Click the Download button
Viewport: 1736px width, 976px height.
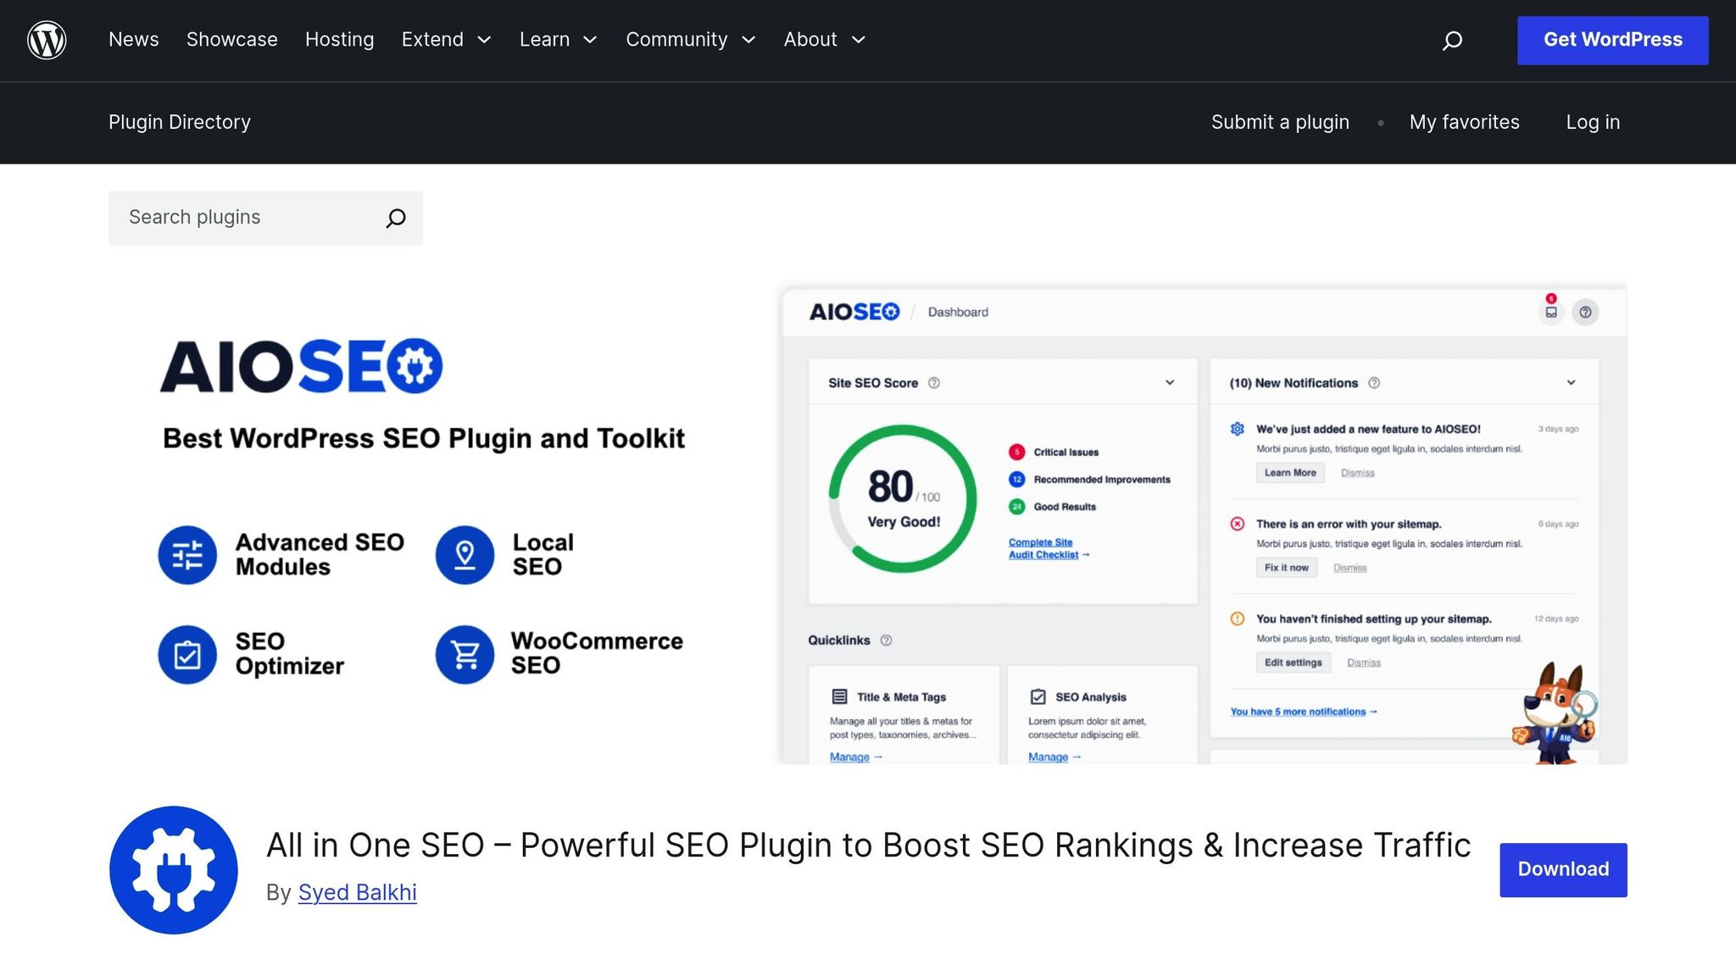(x=1563, y=869)
